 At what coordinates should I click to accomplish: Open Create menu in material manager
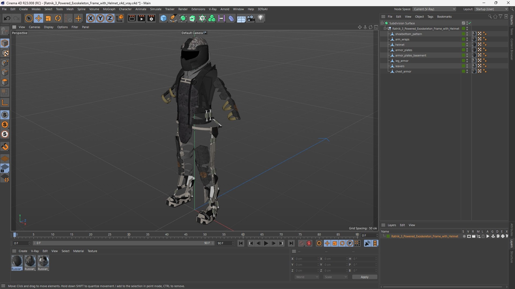click(23, 251)
